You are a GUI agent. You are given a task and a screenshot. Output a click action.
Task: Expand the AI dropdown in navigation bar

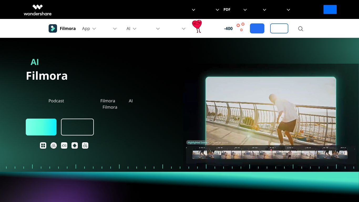tap(131, 28)
